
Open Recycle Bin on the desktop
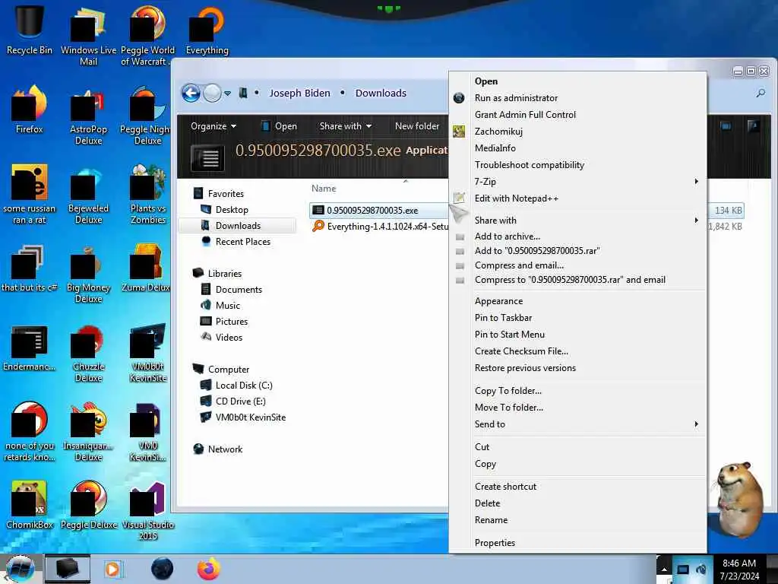point(30,30)
